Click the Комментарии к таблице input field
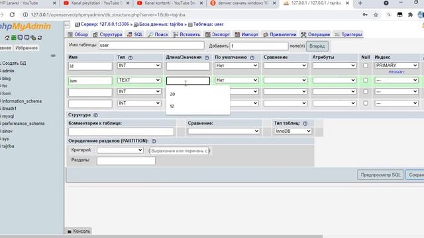This screenshot has width=424, height=238. point(121,132)
